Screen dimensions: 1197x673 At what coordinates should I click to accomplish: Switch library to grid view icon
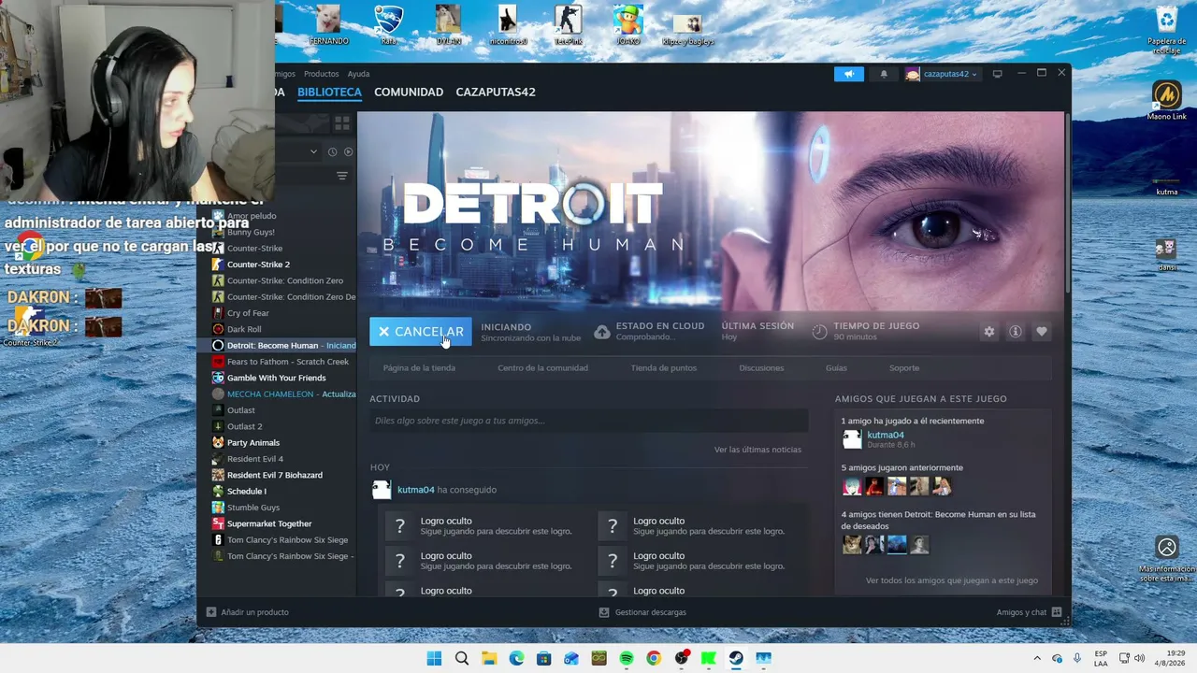tap(342, 122)
